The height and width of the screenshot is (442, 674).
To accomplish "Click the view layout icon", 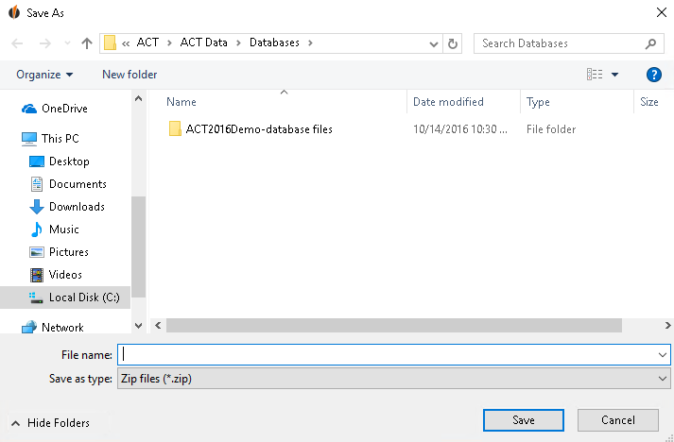I will coord(595,75).
